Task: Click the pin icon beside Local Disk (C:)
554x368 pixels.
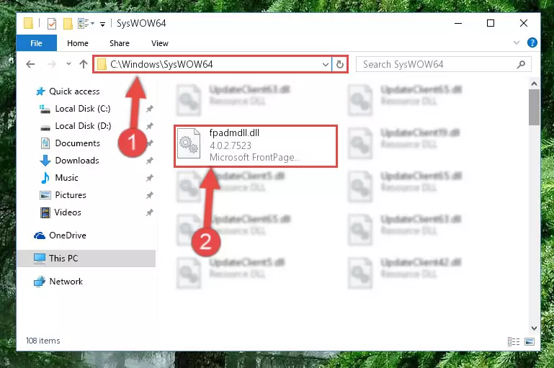Action: [150, 109]
